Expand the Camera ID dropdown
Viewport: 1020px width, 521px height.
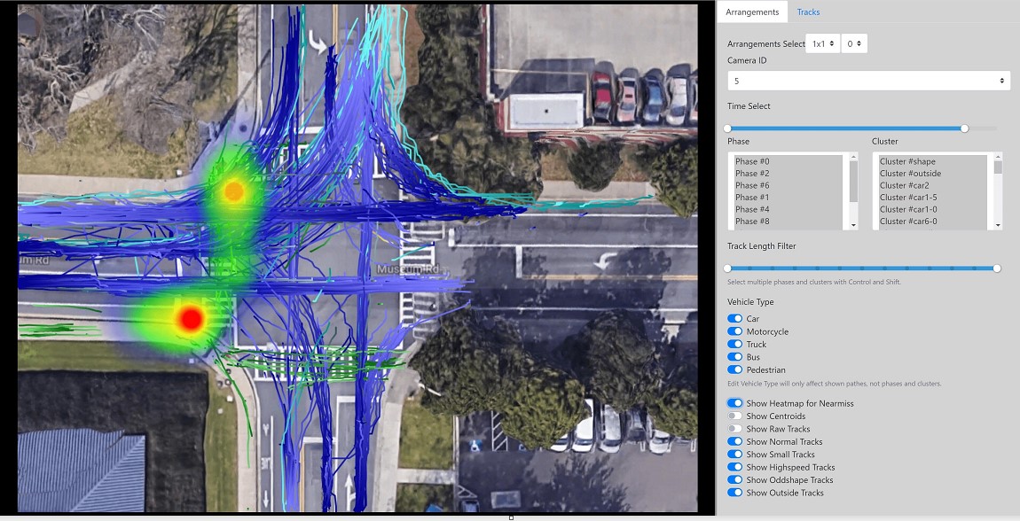point(867,81)
